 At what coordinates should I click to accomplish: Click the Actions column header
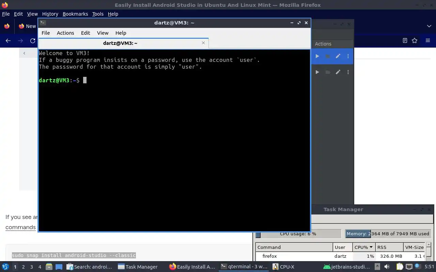pos(332,44)
